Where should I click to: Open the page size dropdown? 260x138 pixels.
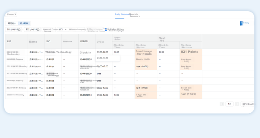[247, 104]
